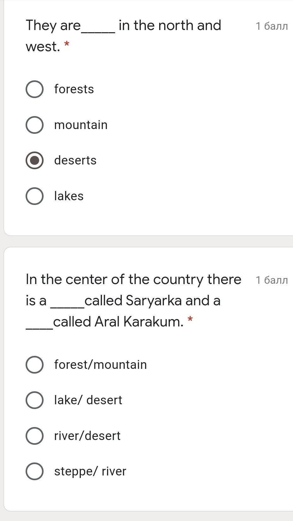The width and height of the screenshot is (293, 521).
Task: Select the 'steppe/ river' radio option
Action: (x=34, y=471)
